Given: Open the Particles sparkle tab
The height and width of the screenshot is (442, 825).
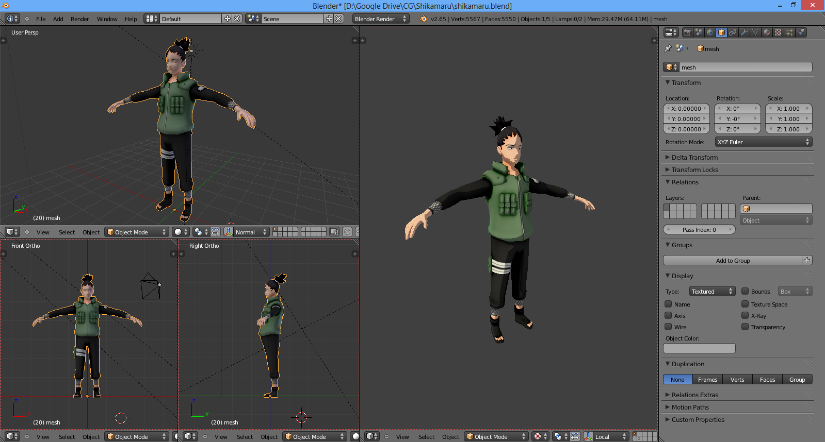Looking at the screenshot, I should (789, 32).
